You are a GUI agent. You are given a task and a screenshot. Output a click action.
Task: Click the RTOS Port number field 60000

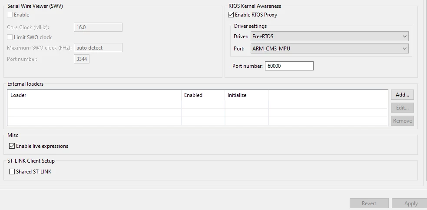coord(289,66)
